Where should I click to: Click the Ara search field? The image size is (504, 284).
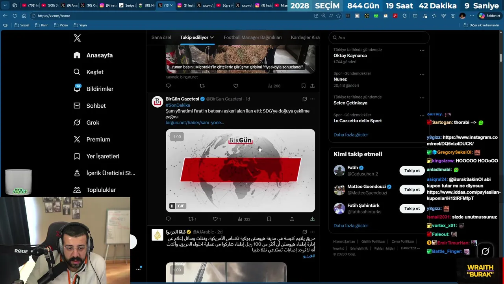[379, 37]
